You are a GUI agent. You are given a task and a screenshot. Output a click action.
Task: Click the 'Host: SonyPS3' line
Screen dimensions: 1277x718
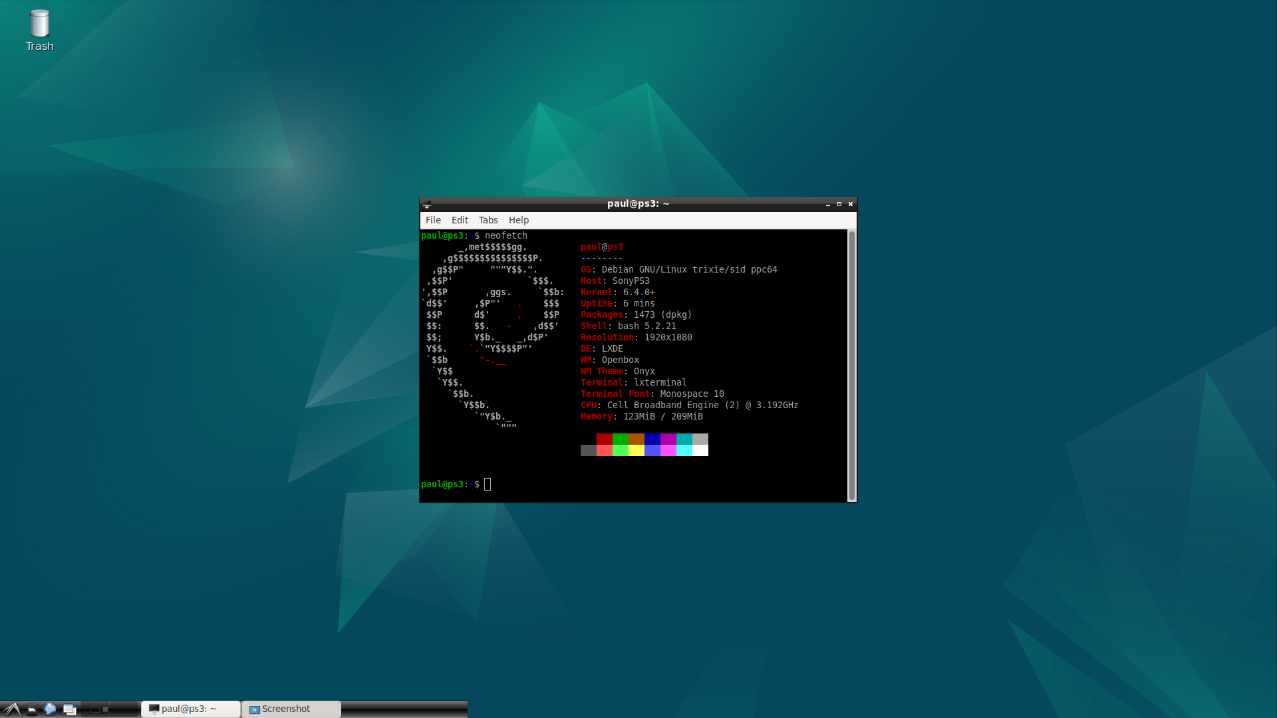click(615, 281)
